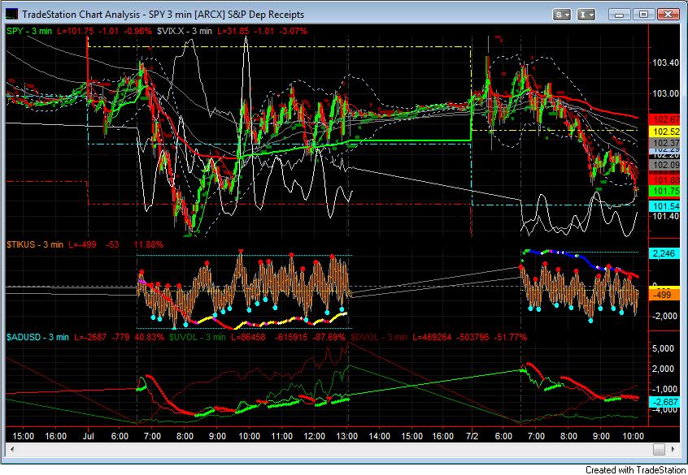
Task: Open the S symbol-link dropdown
Action: 561,15
